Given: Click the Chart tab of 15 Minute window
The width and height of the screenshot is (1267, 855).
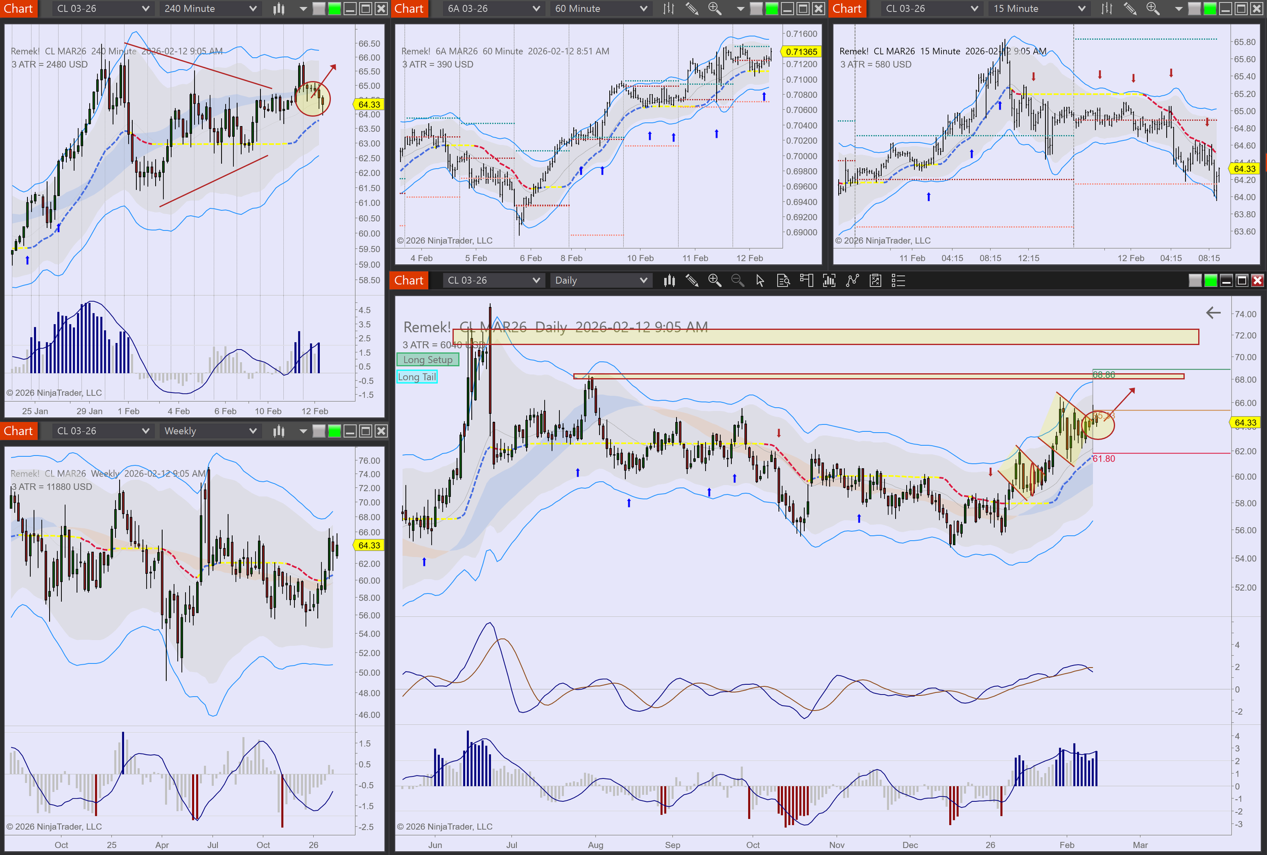Looking at the screenshot, I should click(847, 9).
